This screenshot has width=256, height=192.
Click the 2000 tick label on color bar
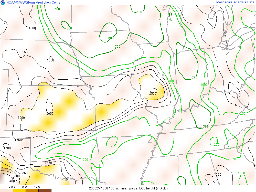click(x=12, y=187)
